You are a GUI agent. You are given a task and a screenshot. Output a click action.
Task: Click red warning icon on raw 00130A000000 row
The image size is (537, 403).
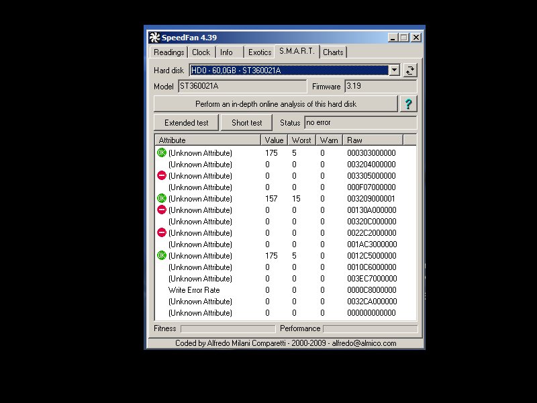162,210
